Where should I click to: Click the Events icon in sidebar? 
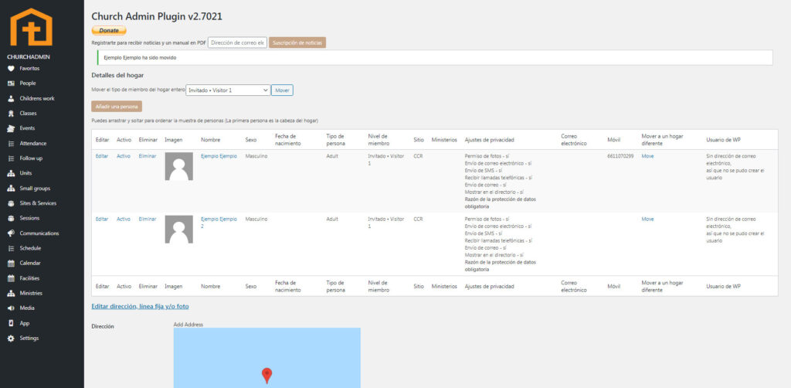(x=11, y=128)
